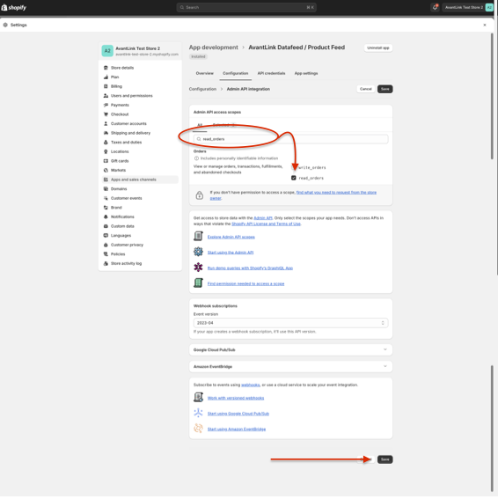This screenshot has height=499, width=498.
Task: Select the Selected scopes tab
Action: 223,125
